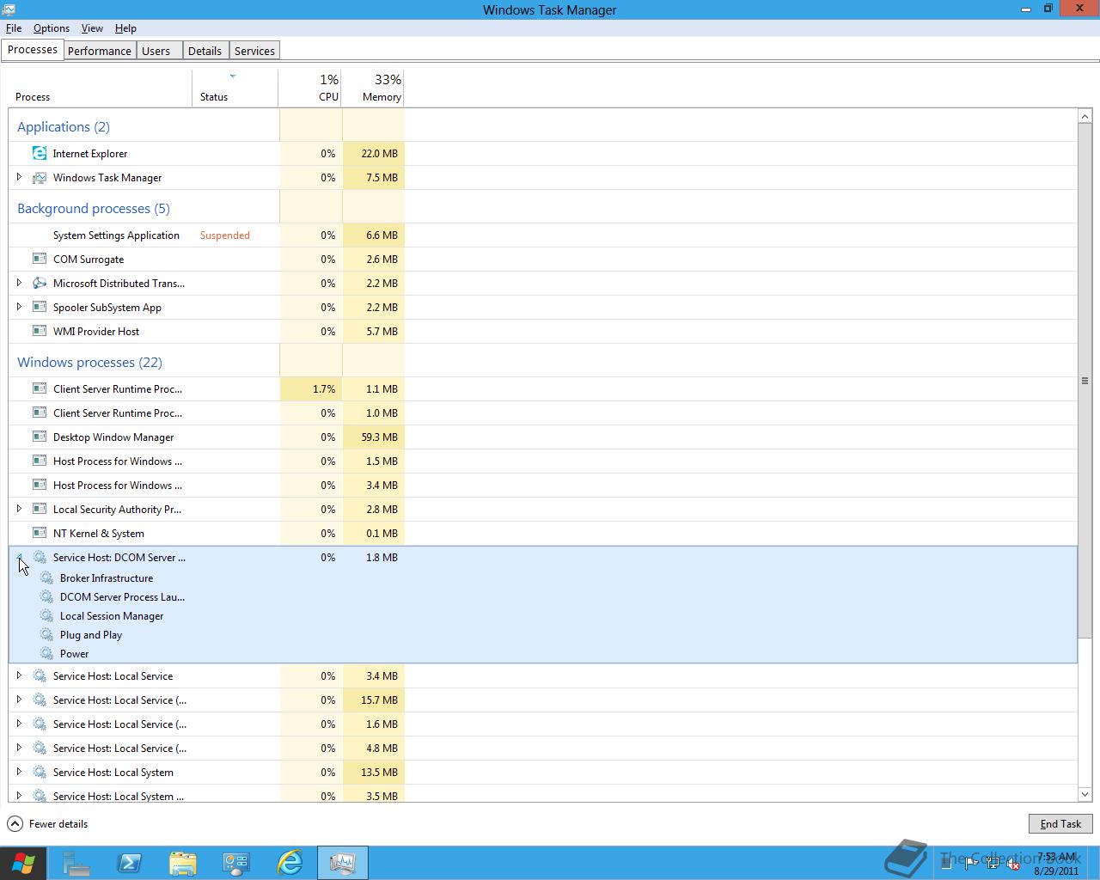The height and width of the screenshot is (880, 1100).
Task: Click the COM Surrogate process icon
Action: (x=40, y=259)
